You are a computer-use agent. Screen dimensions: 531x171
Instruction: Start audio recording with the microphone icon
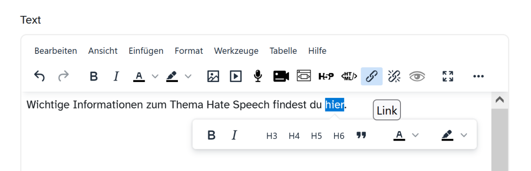[x=258, y=76]
